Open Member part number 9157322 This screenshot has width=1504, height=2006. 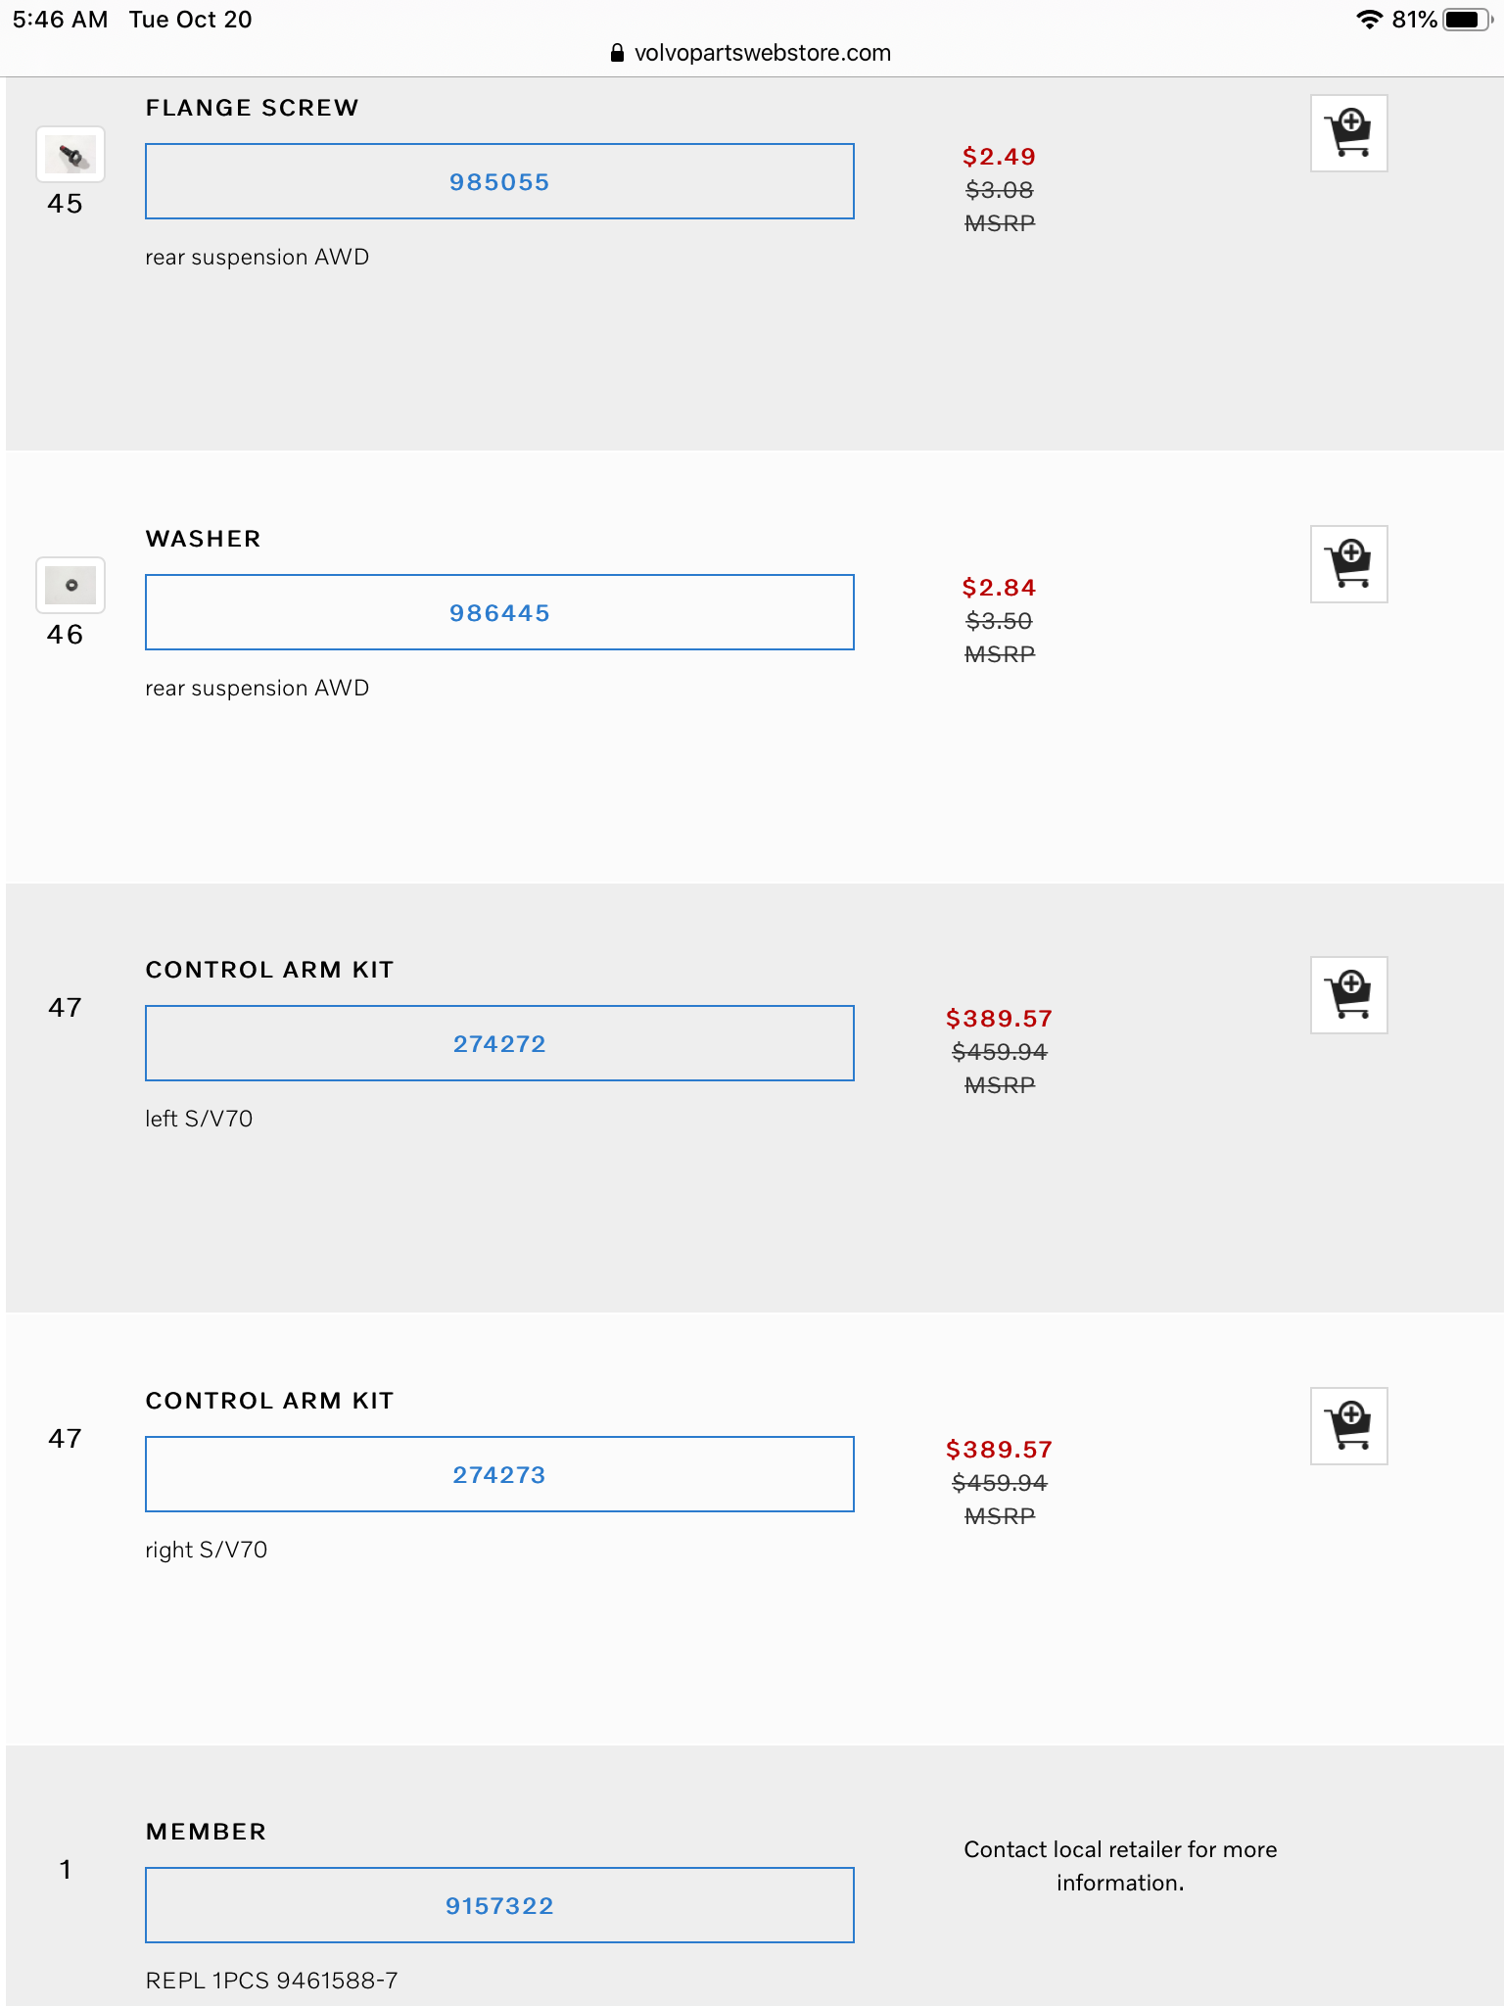tap(499, 1906)
